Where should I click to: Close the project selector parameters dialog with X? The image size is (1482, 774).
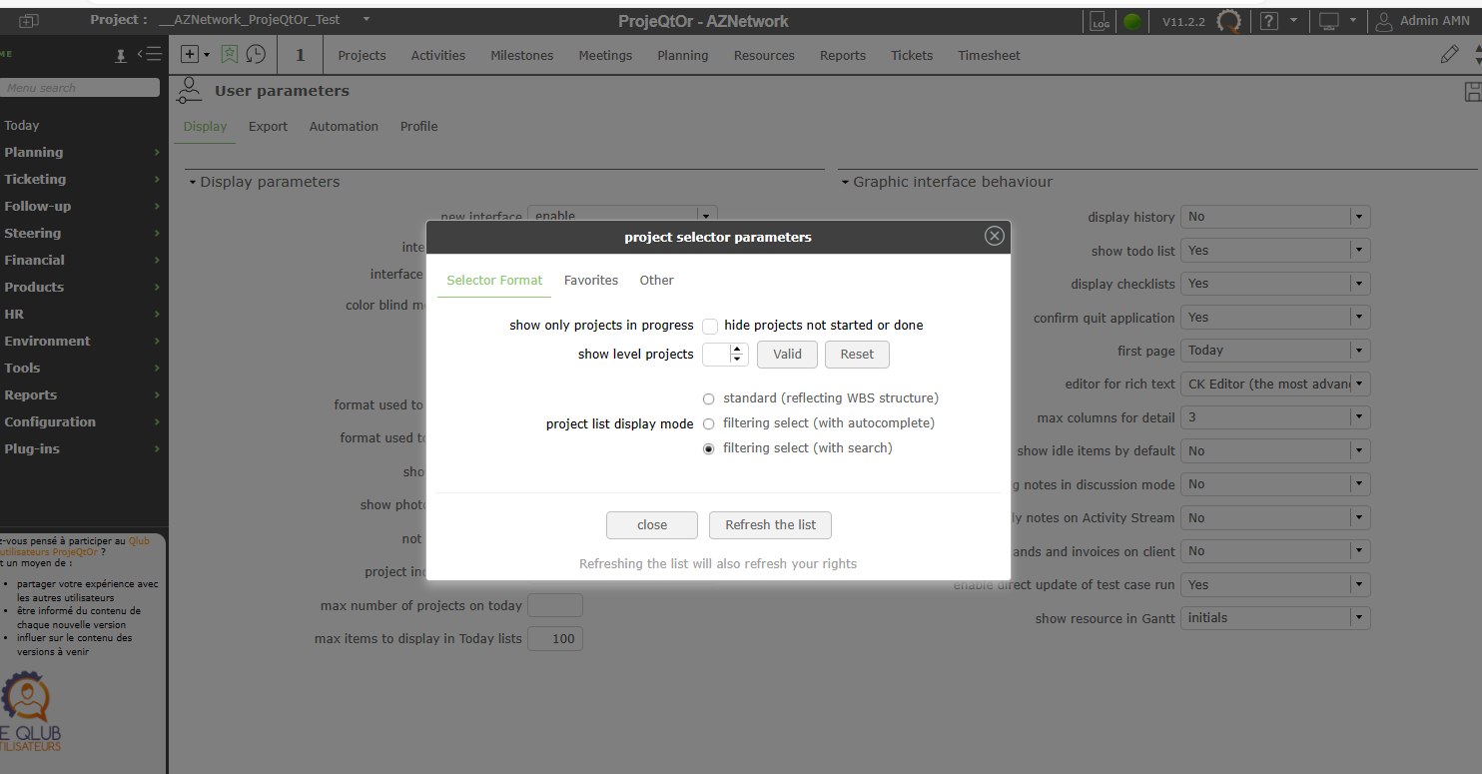994,236
